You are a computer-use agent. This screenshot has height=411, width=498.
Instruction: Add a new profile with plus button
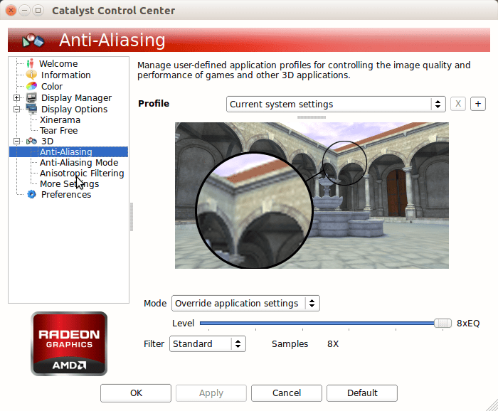[x=478, y=104]
